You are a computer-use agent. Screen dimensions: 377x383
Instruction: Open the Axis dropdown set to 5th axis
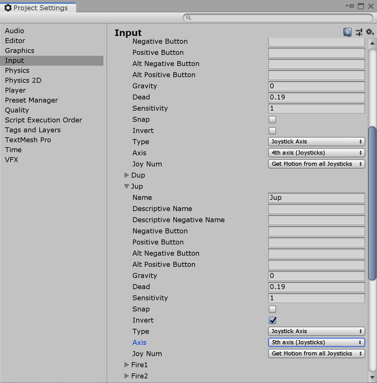click(x=316, y=342)
